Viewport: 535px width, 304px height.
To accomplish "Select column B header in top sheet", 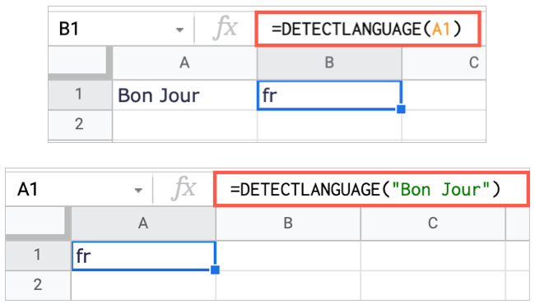I will [329, 63].
